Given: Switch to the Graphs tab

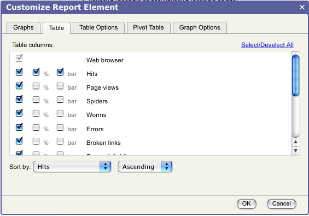Looking at the screenshot, I should (x=24, y=27).
